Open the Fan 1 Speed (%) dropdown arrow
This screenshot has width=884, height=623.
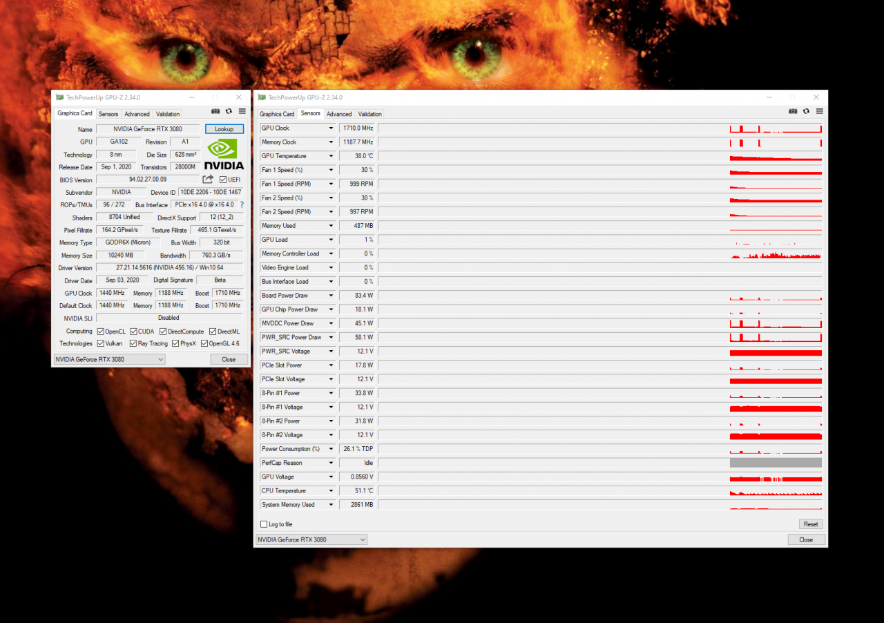pos(331,170)
